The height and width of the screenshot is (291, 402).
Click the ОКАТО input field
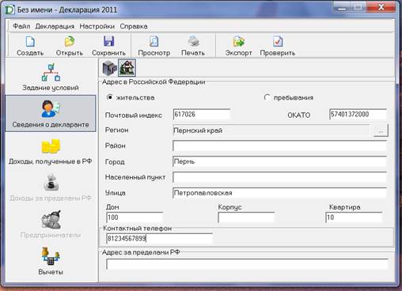point(358,115)
